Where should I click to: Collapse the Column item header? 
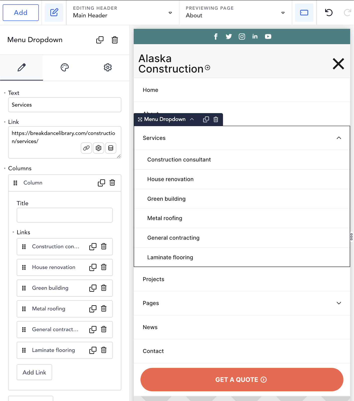(x=65, y=183)
